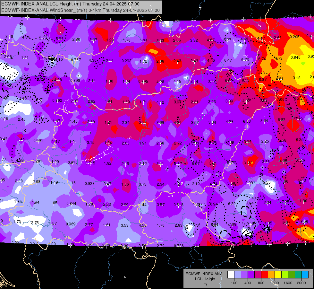Click the yellow legend swatch

pos(278,275)
